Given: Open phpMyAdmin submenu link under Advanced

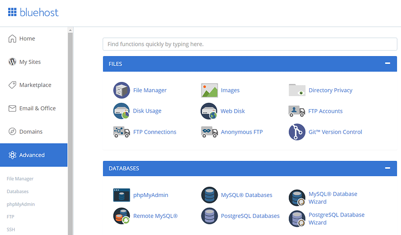Looking at the screenshot, I should click(x=20, y=204).
